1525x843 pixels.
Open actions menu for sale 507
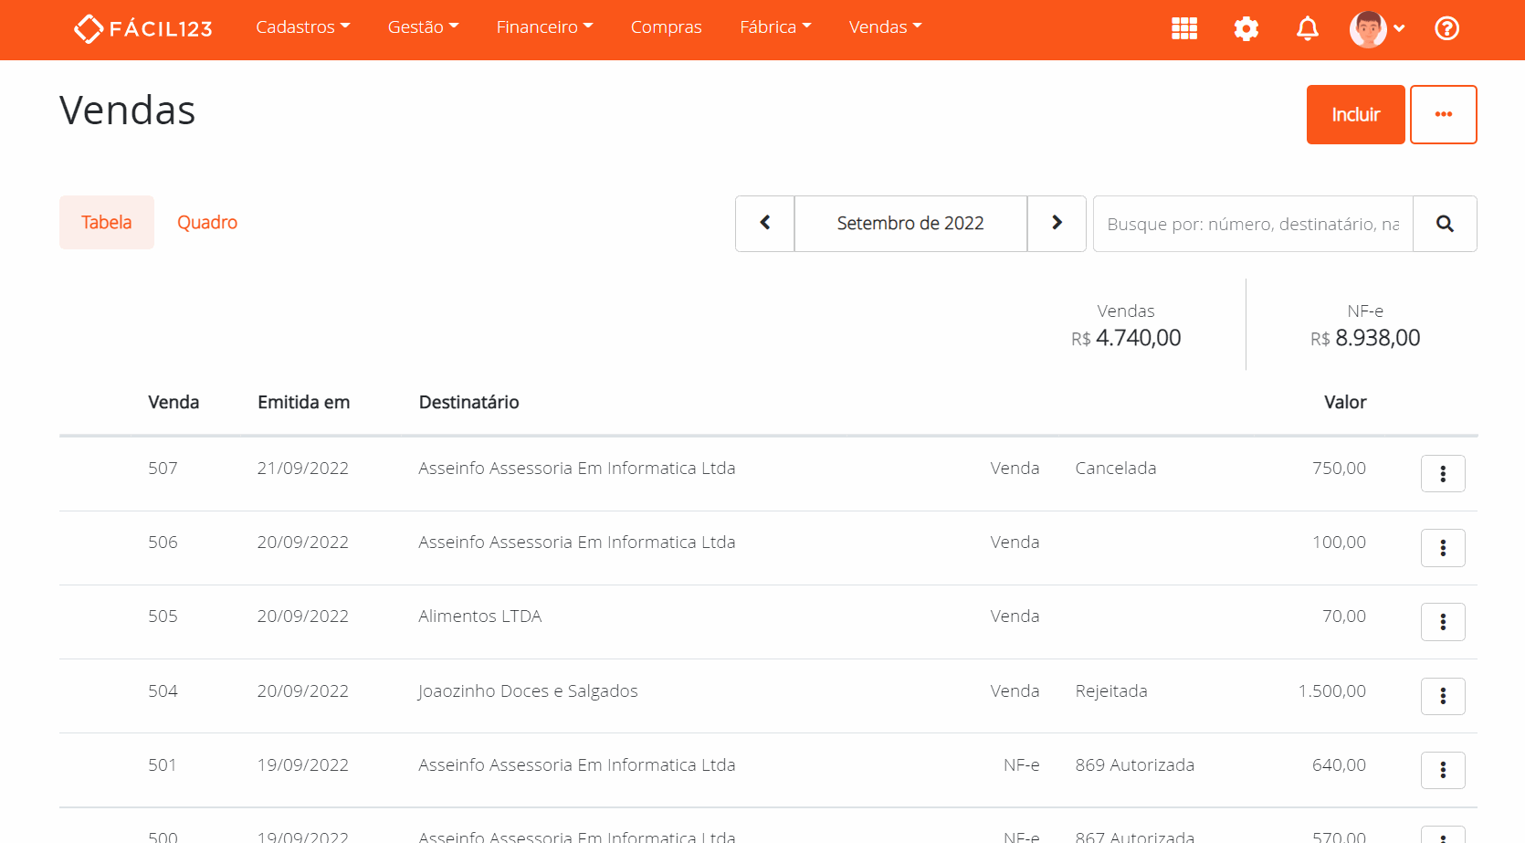click(1443, 474)
